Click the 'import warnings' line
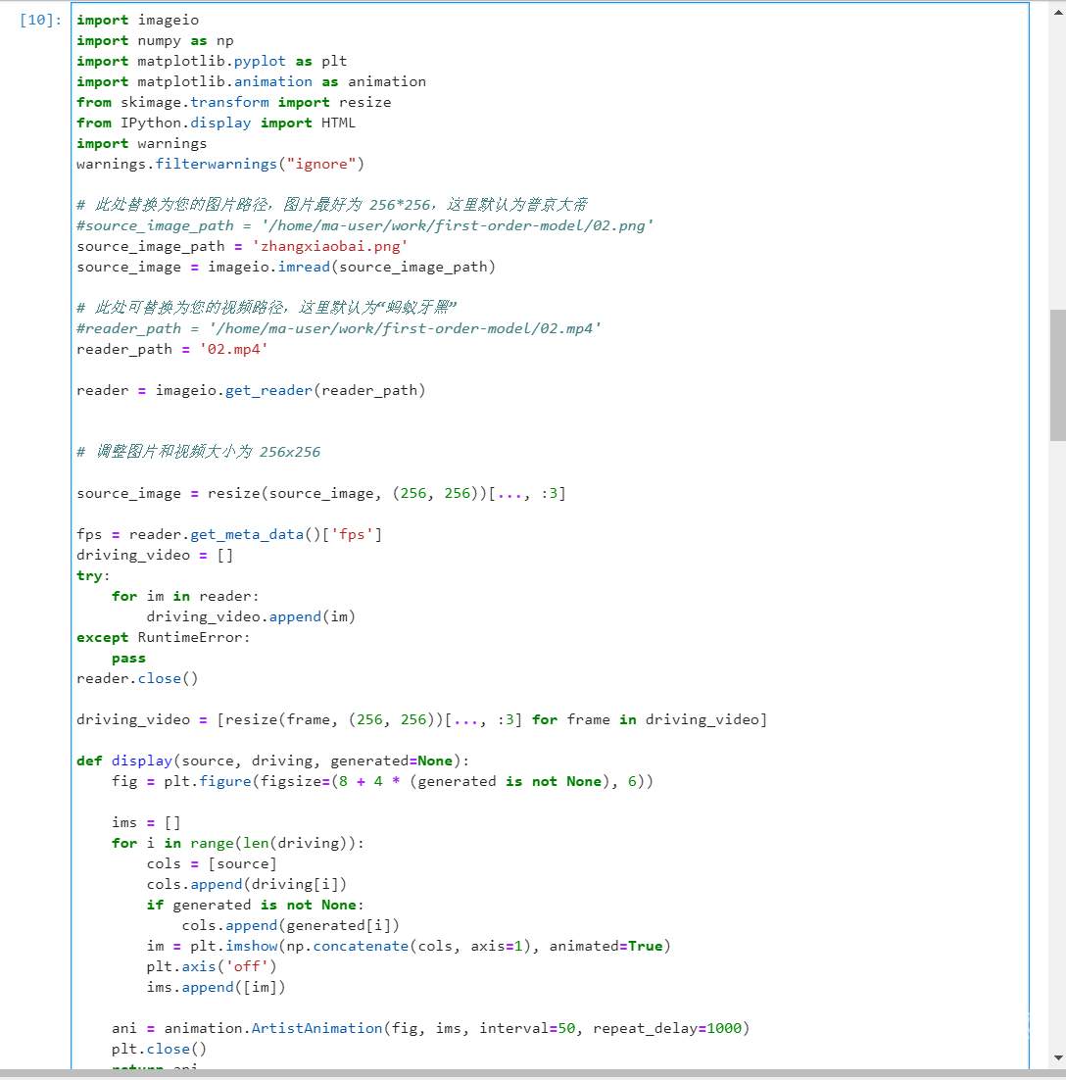 pyautogui.click(x=142, y=143)
